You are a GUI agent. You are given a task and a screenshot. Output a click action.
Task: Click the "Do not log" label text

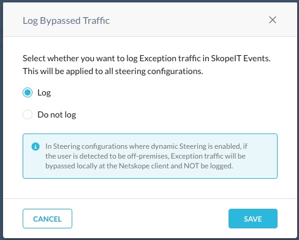click(57, 114)
